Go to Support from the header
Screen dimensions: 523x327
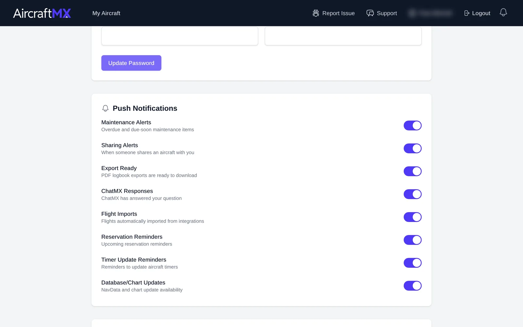click(x=382, y=13)
